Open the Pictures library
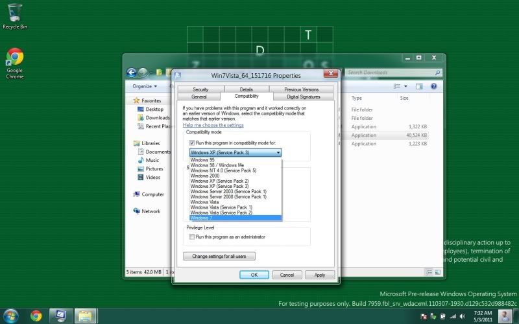This screenshot has width=519, height=324. pyautogui.click(x=151, y=169)
